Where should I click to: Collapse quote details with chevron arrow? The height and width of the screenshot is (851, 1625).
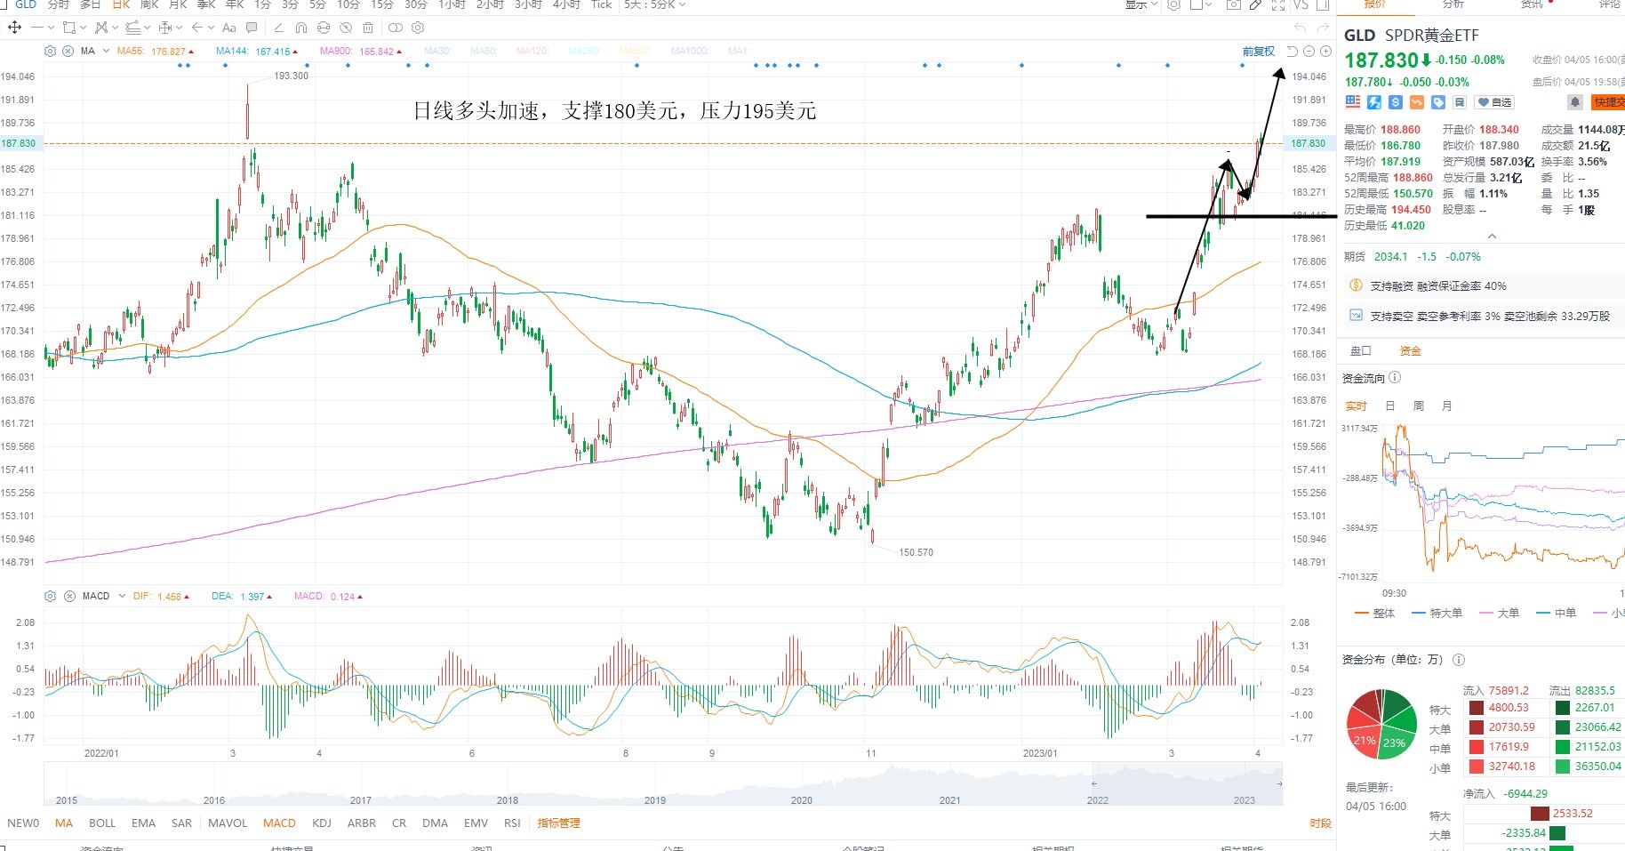tap(1492, 237)
